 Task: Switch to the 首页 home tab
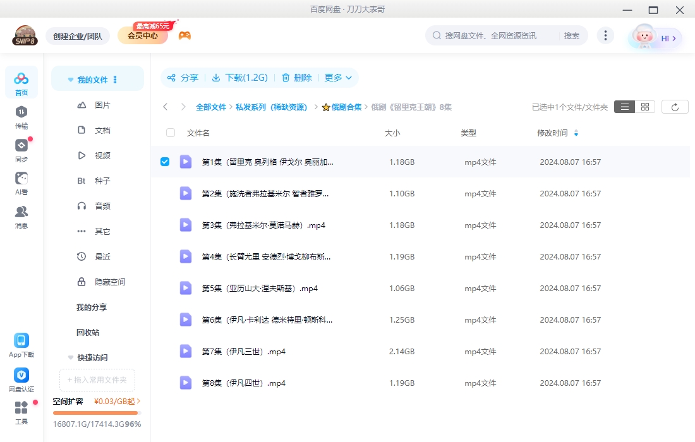coord(21,82)
